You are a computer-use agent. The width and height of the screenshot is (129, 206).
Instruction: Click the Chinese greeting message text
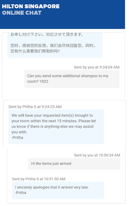[x=53, y=48]
